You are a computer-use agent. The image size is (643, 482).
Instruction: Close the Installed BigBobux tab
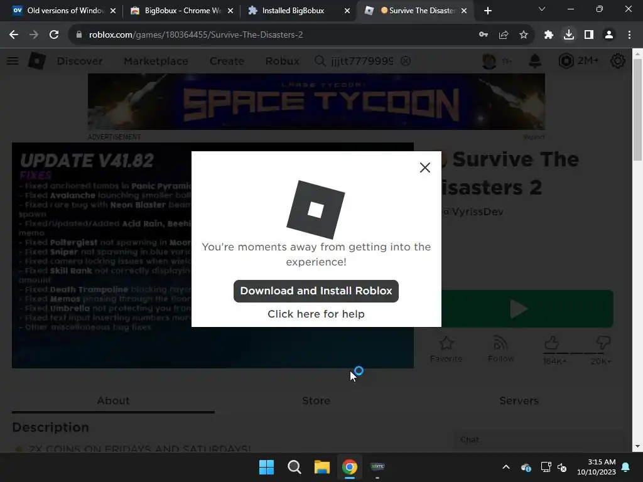pyautogui.click(x=347, y=11)
